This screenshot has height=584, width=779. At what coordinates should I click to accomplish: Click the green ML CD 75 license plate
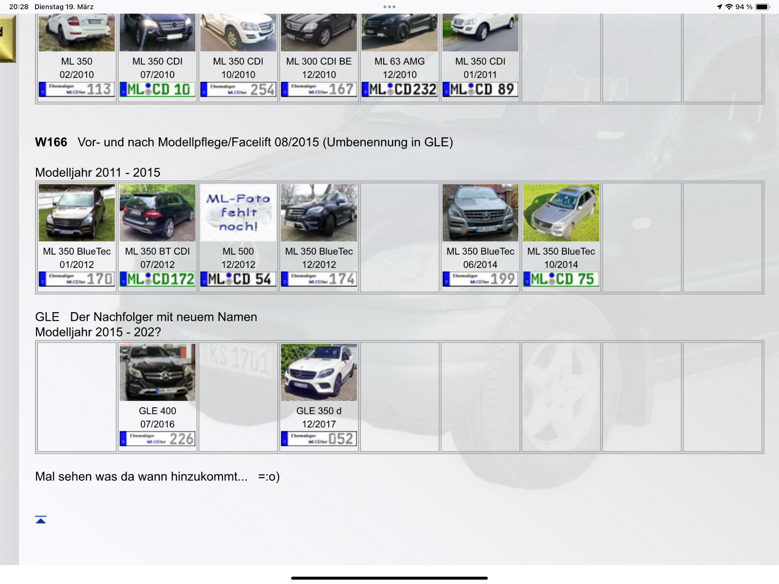coord(561,279)
